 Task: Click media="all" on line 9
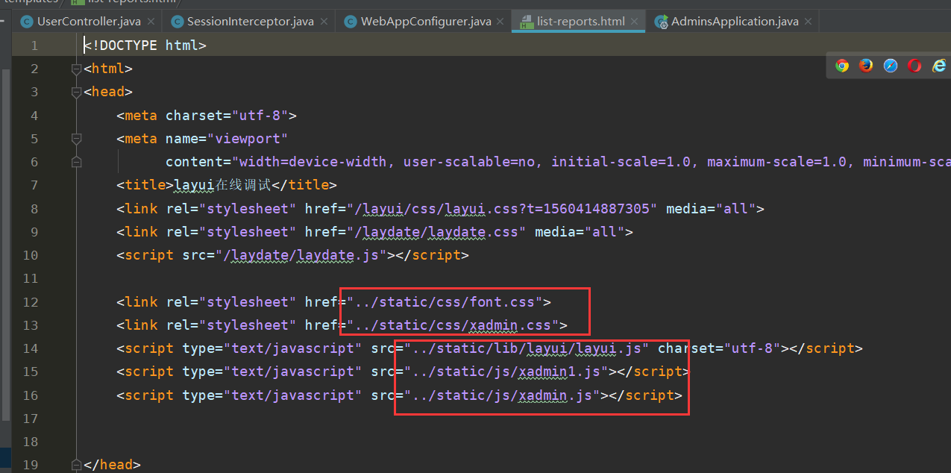coord(580,232)
